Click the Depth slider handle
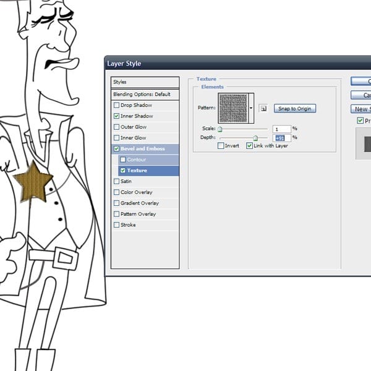The width and height of the screenshot is (371, 371). pyautogui.click(x=255, y=138)
